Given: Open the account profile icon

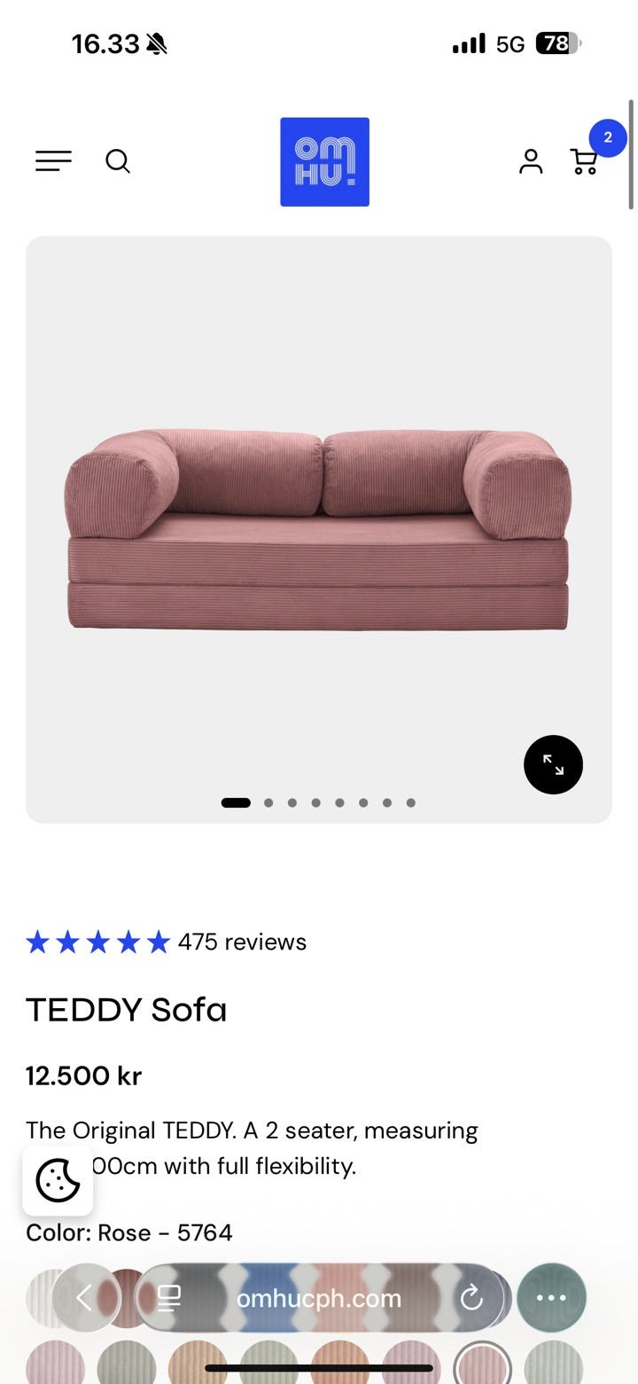Looking at the screenshot, I should [x=531, y=160].
